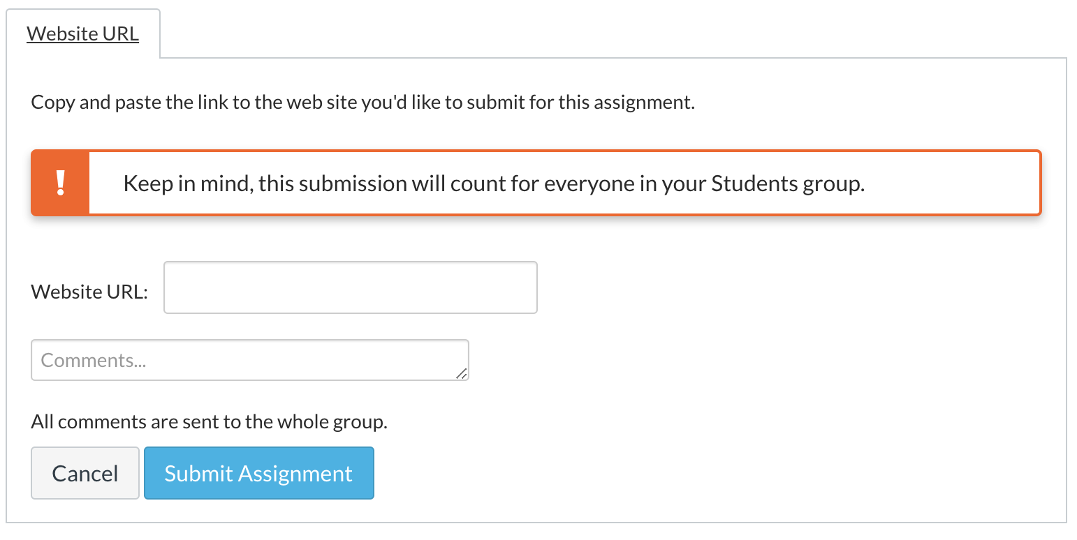Switch to the Website URL tab
This screenshot has width=1077, height=540.
(83, 33)
